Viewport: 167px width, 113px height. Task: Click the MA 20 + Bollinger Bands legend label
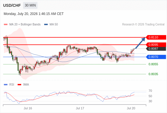(x=25, y=25)
